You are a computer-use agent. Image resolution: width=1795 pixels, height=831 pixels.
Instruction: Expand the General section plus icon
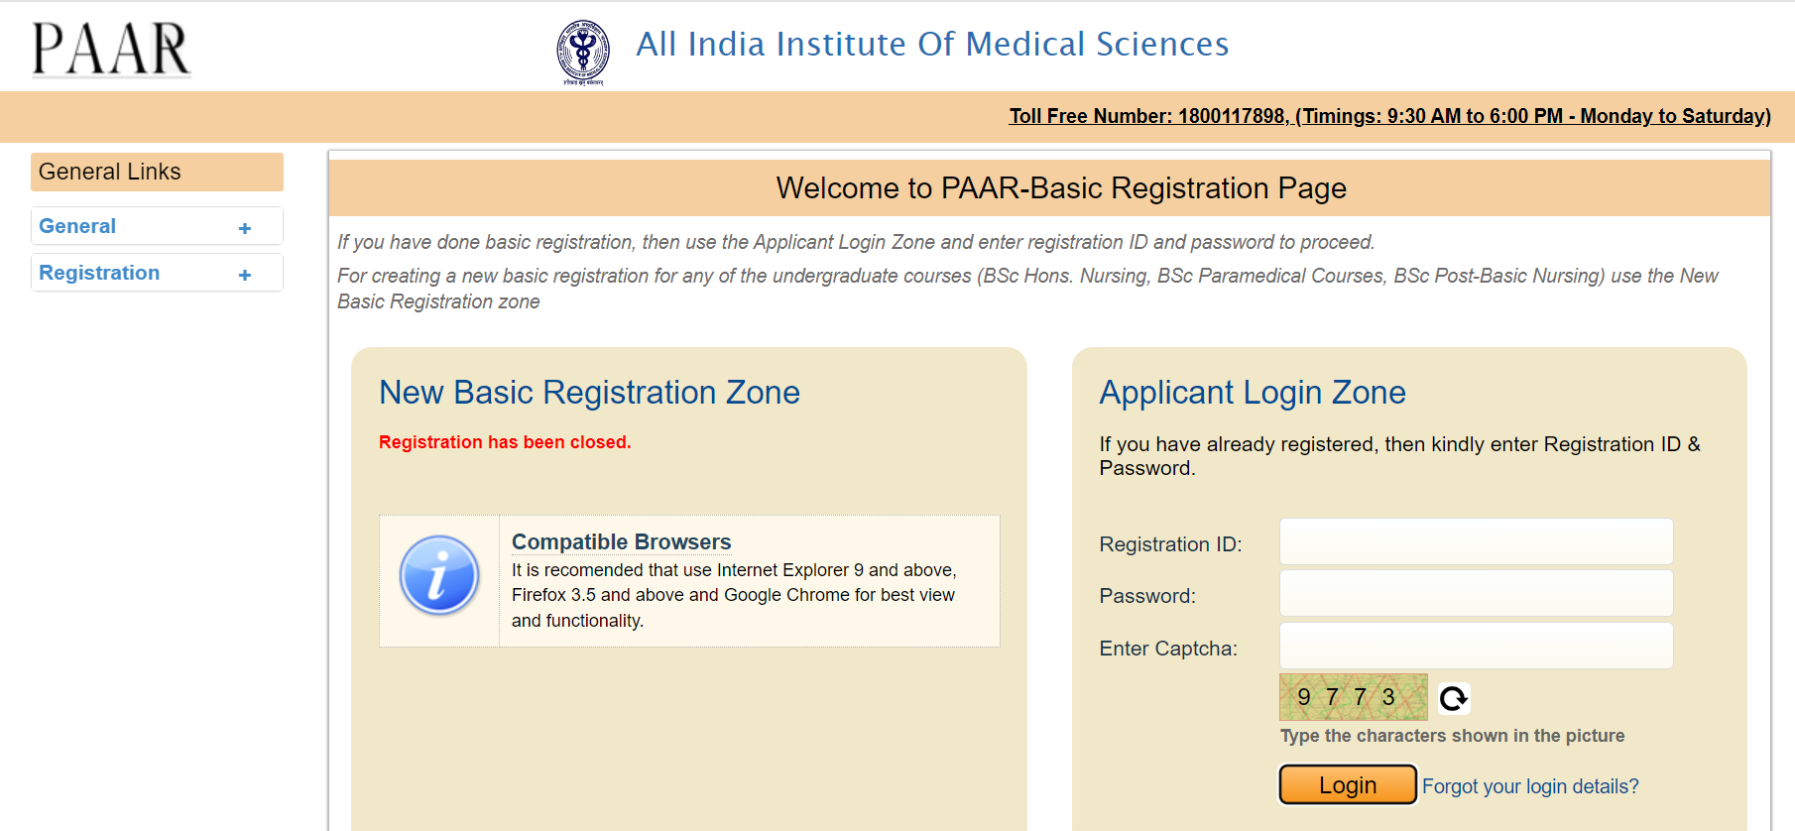(245, 228)
